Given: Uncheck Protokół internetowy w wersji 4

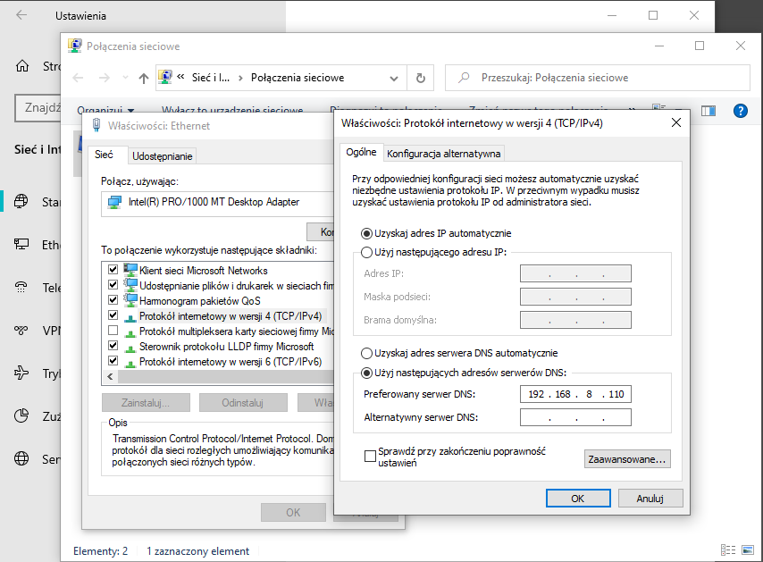Looking at the screenshot, I should [113, 315].
